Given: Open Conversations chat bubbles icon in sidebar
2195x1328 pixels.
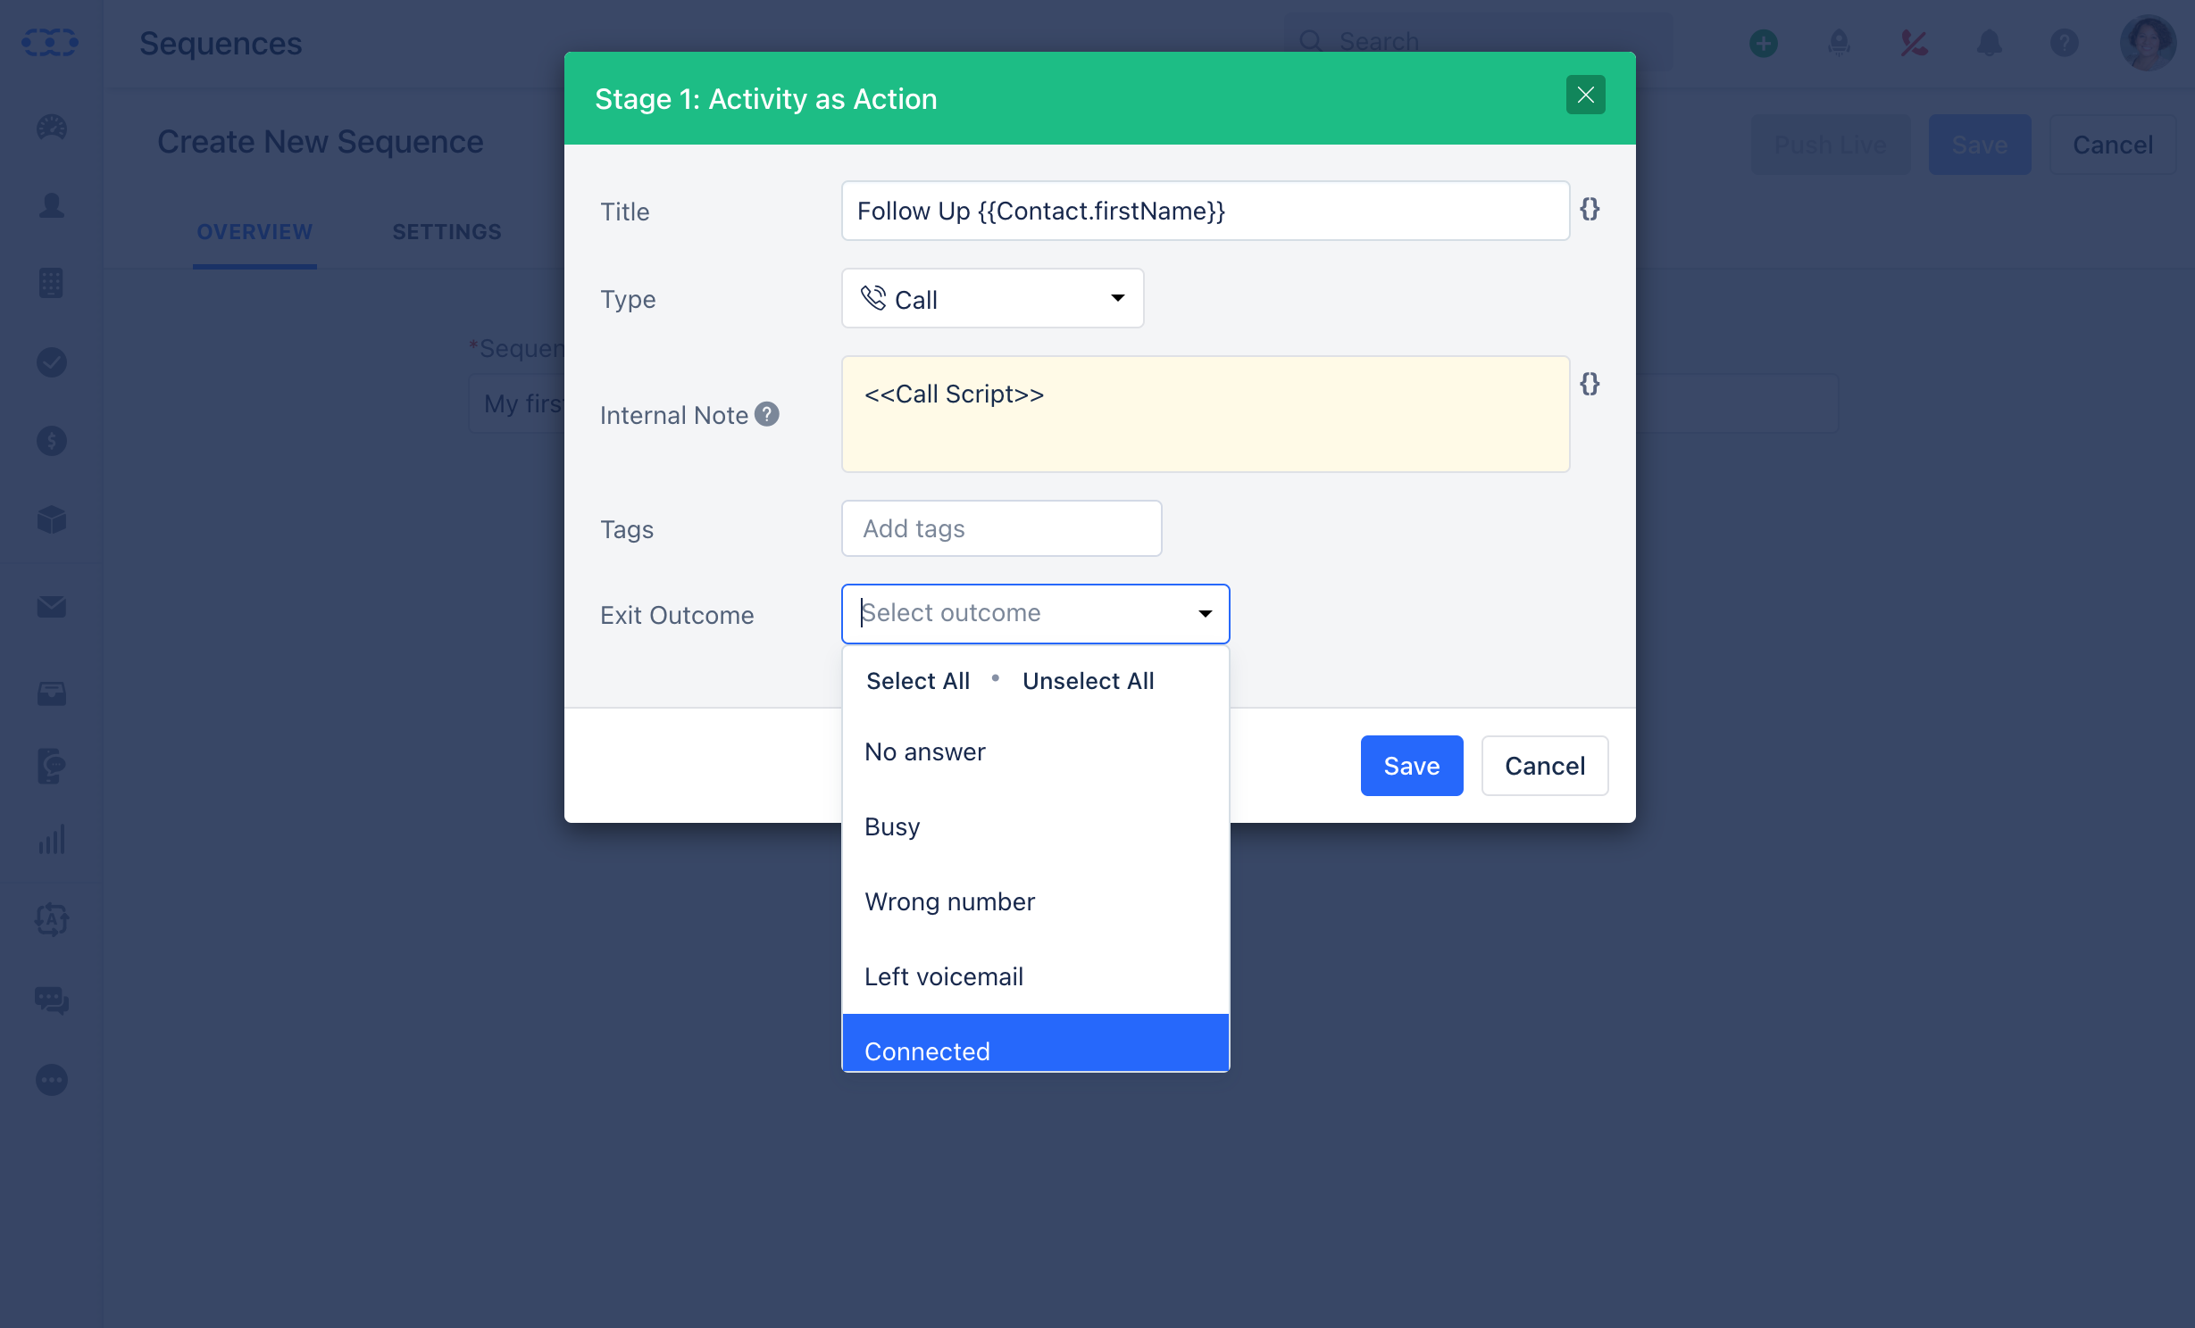Looking at the screenshot, I should 51,1000.
